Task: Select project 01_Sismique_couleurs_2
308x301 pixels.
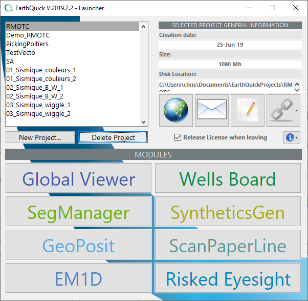Action: point(72,79)
